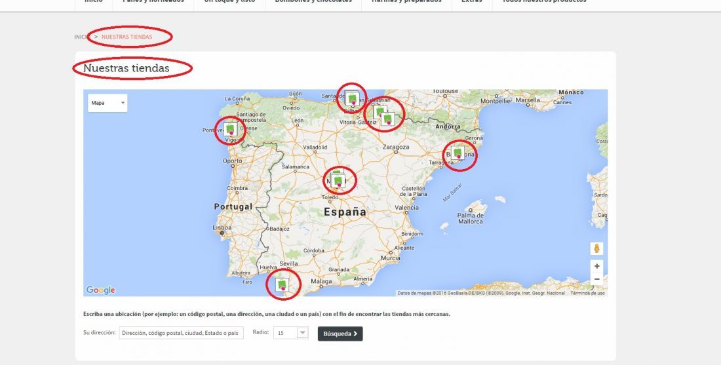Viewport: 721px width, 365px height.
Task: Click the Oviedo label on the map
Action: (x=291, y=108)
